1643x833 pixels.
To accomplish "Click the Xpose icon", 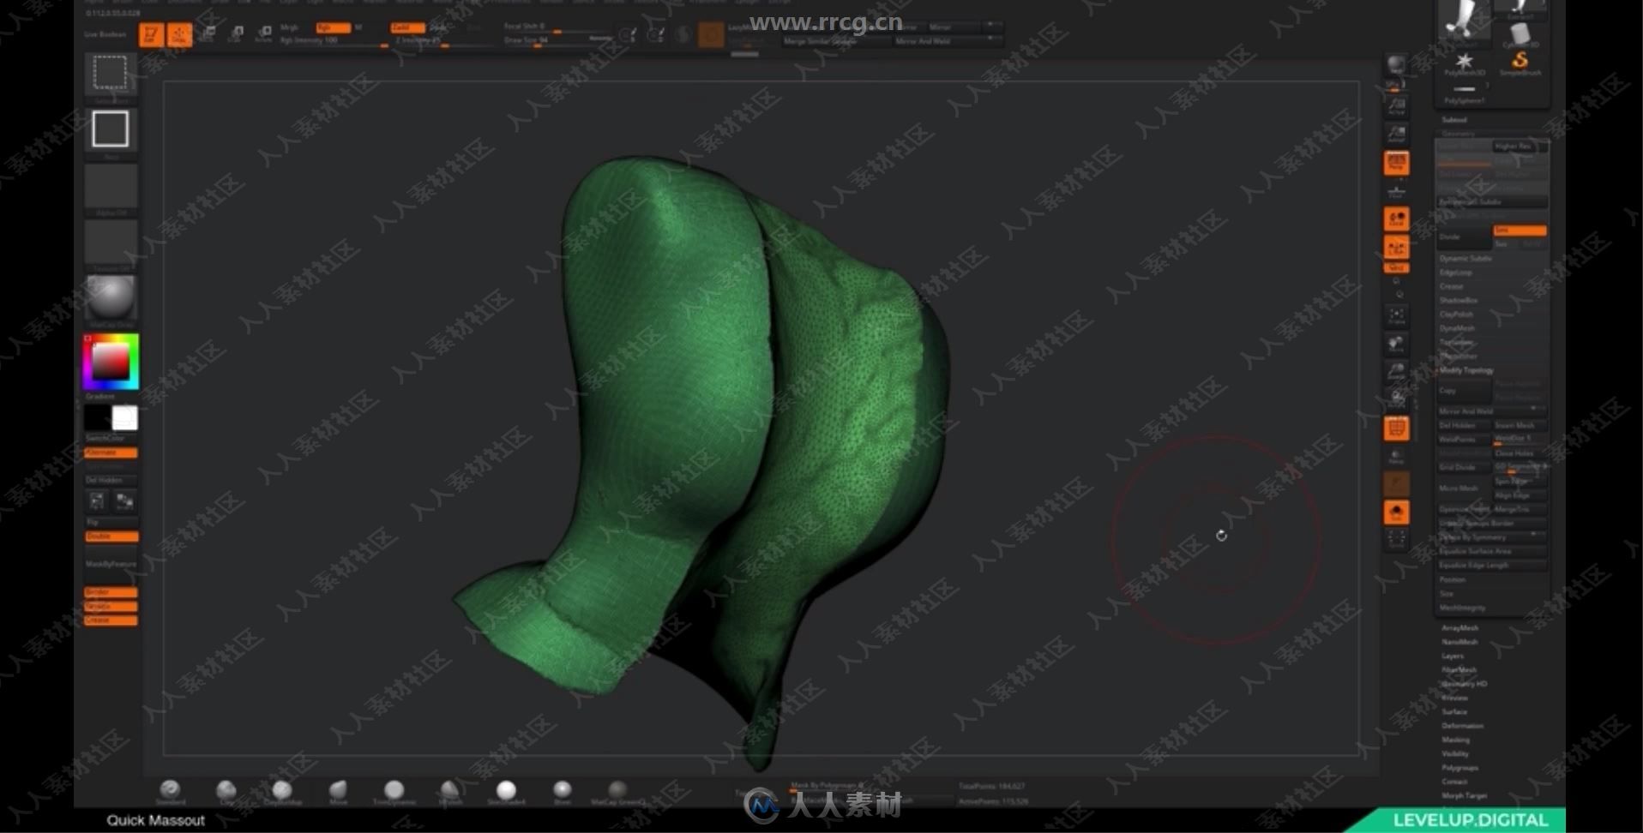I will [x=1396, y=539].
